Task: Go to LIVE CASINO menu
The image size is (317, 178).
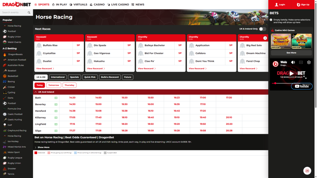Action: tap(118, 4)
